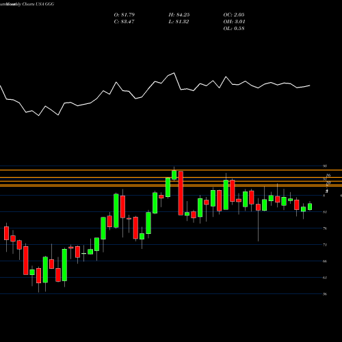Viewport: 342px width, 342px height.
Task: Click the 'OC: 2.05' reading
Action: (x=234, y=15)
